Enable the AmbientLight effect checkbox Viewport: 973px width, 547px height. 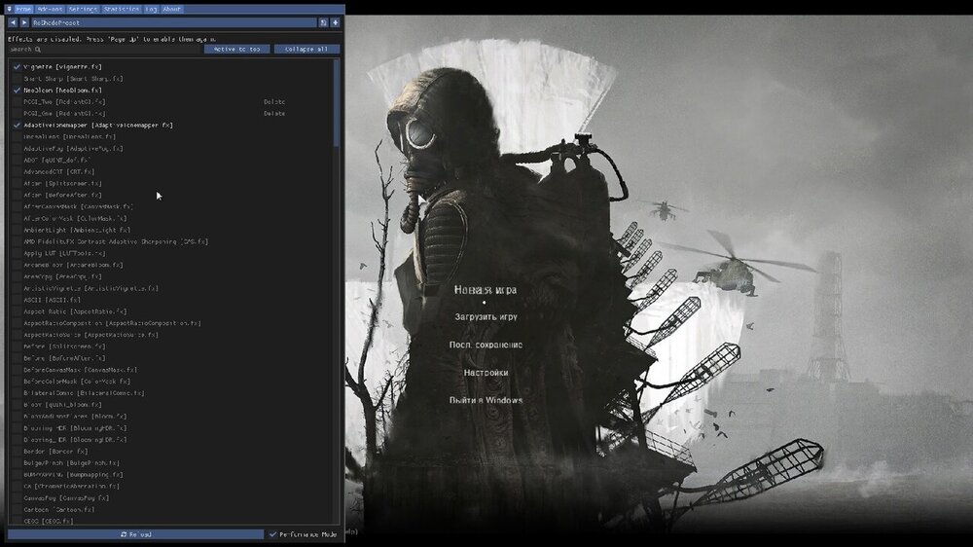coord(17,230)
